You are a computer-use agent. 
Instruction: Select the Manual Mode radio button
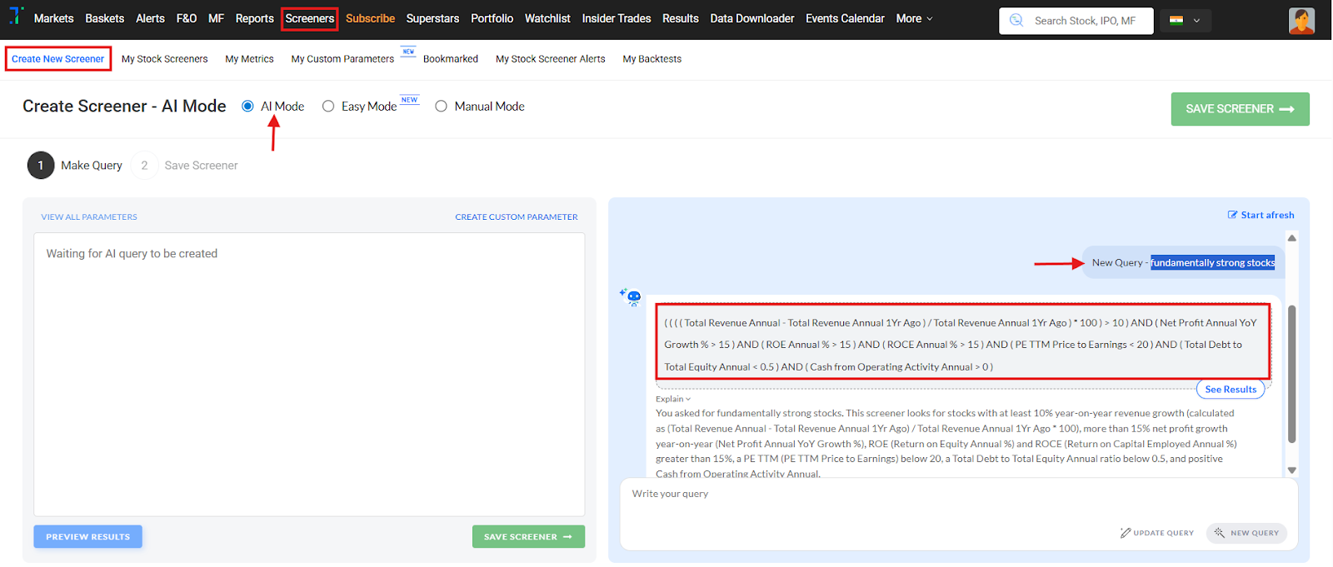(441, 107)
